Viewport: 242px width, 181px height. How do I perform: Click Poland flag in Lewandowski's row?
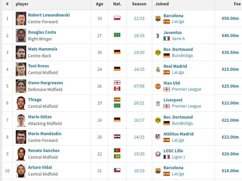(x=117, y=18)
